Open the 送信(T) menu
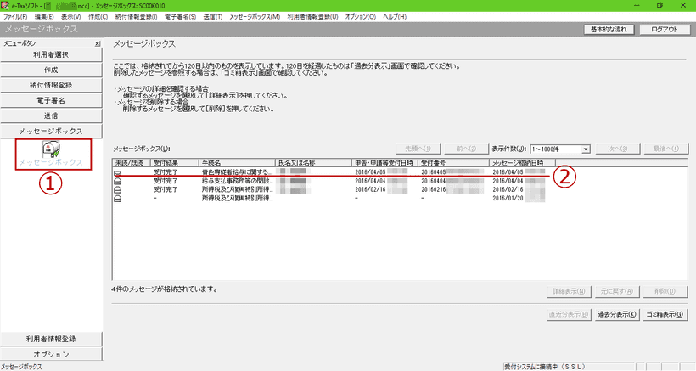Screen dimensions: 696x371 click(212, 16)
